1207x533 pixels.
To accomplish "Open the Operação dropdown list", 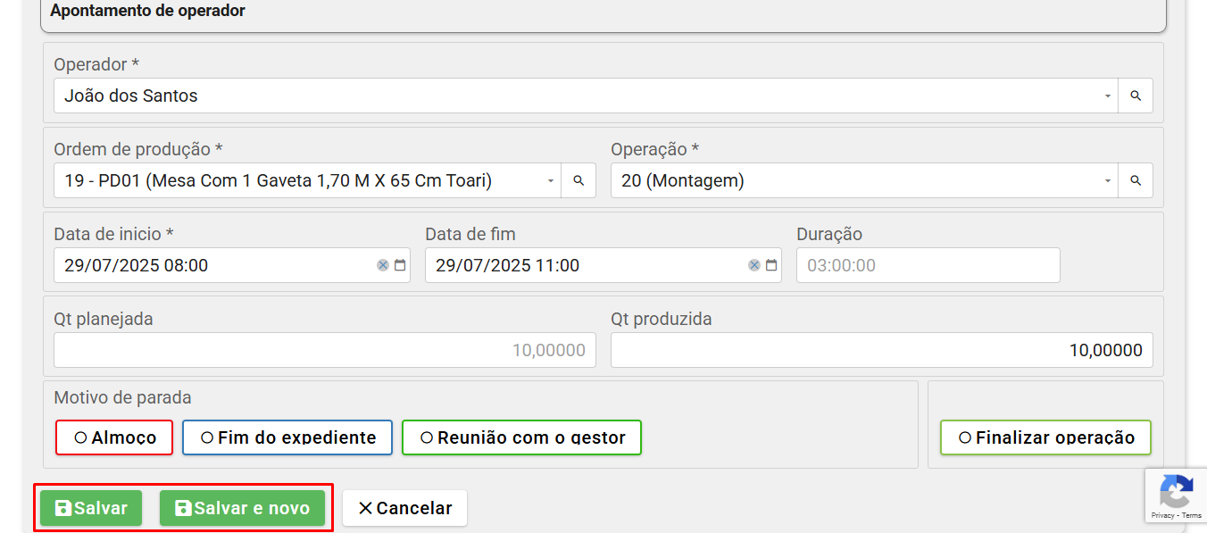I will point(1107,180).
